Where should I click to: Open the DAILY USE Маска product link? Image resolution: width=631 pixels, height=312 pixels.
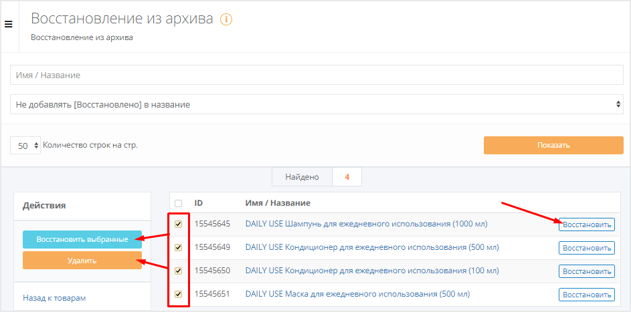(357, 294)
